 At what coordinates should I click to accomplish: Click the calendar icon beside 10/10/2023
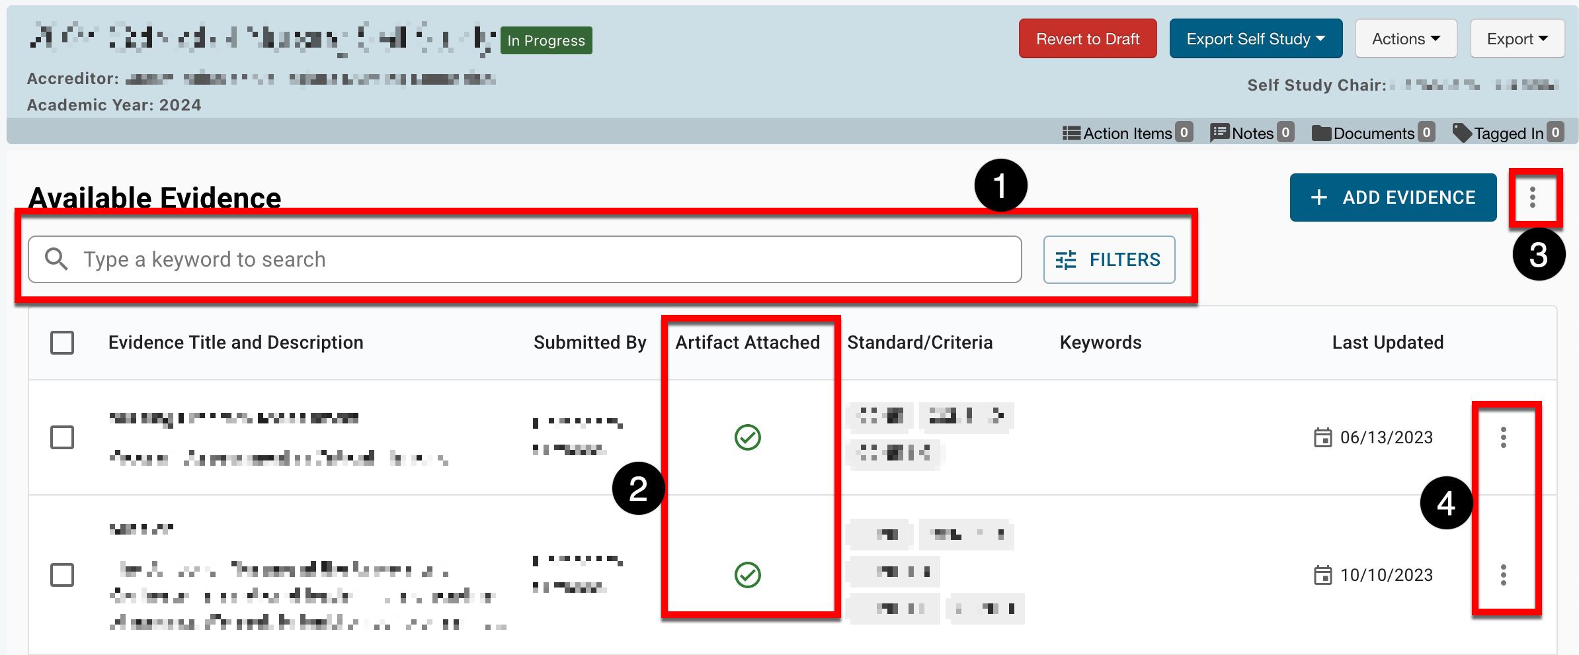point(1322,575)
